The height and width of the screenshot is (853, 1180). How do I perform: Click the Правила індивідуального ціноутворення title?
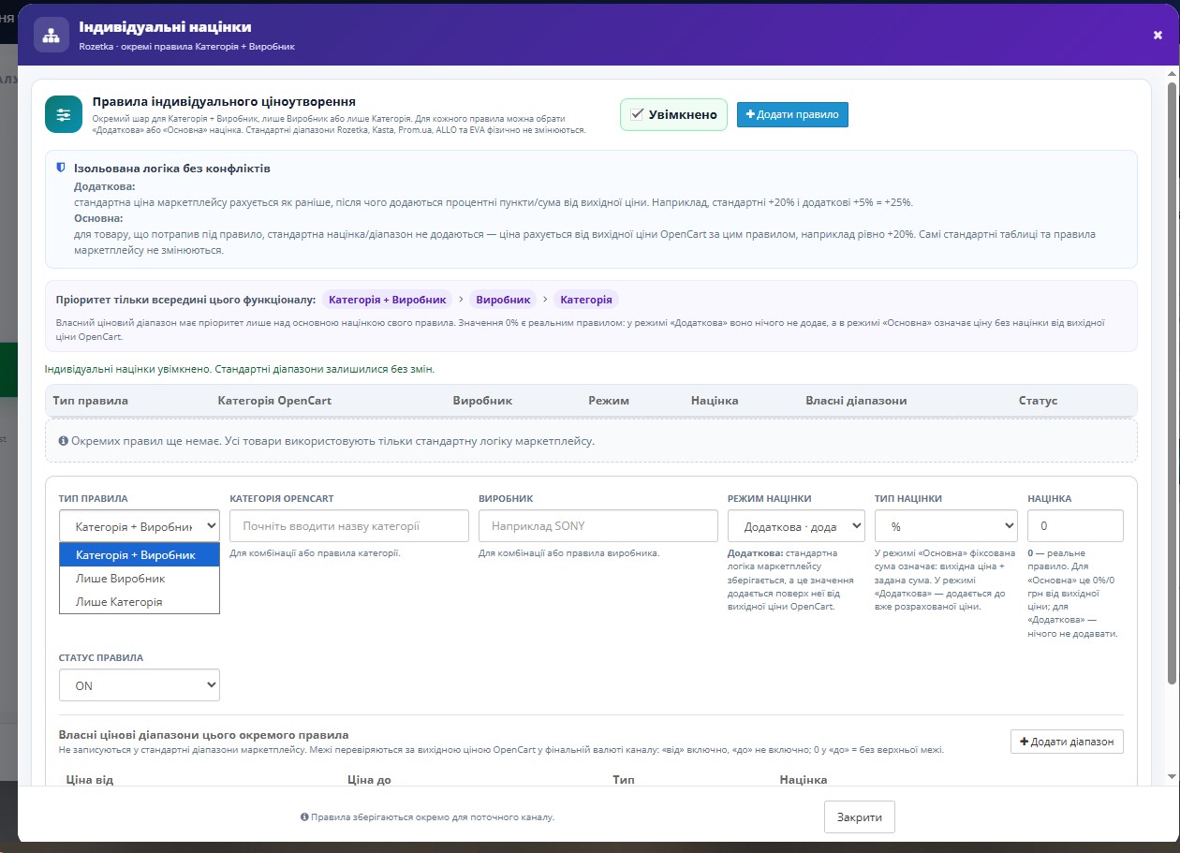224,101
